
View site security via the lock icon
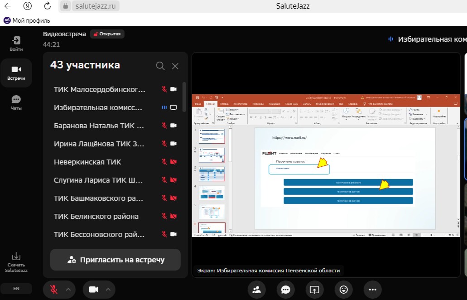[66, 6]
